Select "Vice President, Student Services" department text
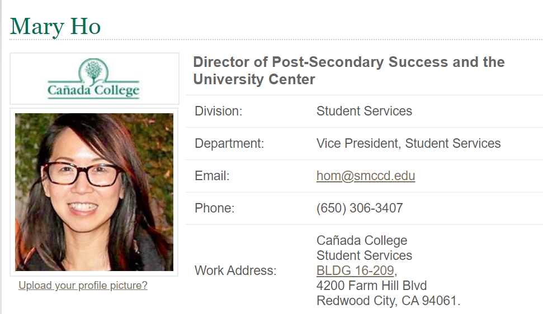The width and height of the screenshot is (543, 314). click(x=408, y=144)
